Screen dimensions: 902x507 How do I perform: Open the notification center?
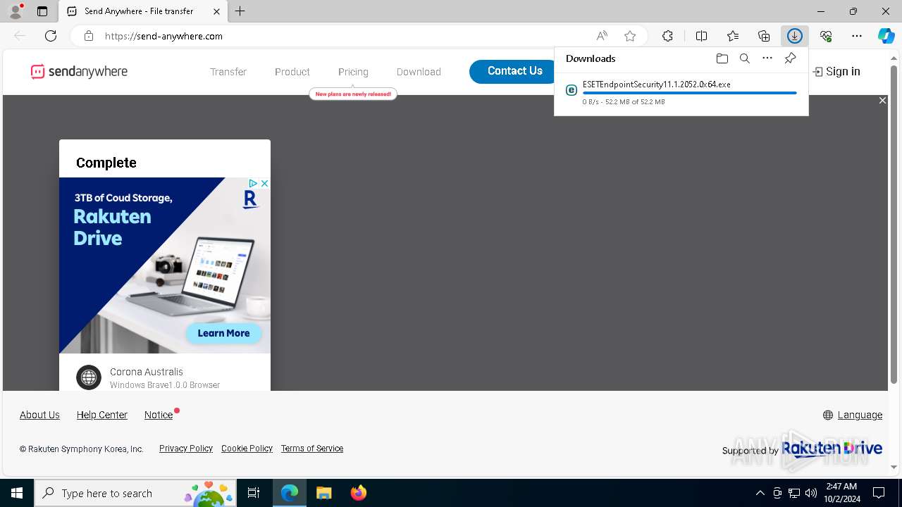[x=879, y=493]
